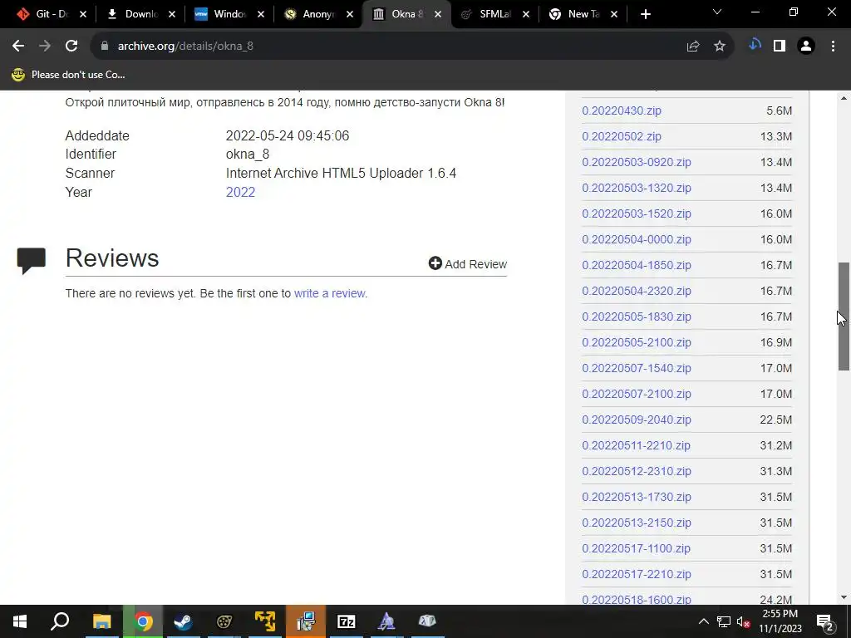The image size is (851, 638).
Task: Download 0.20220517-2210.zip
Action: [637, 575]
